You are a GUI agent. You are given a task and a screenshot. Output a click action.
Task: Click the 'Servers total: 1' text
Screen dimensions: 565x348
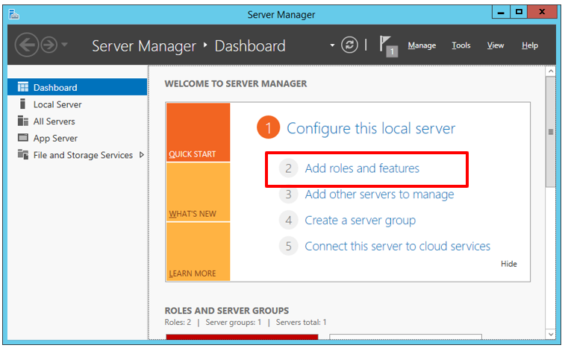pyautogui.click(x=302, y=322)
